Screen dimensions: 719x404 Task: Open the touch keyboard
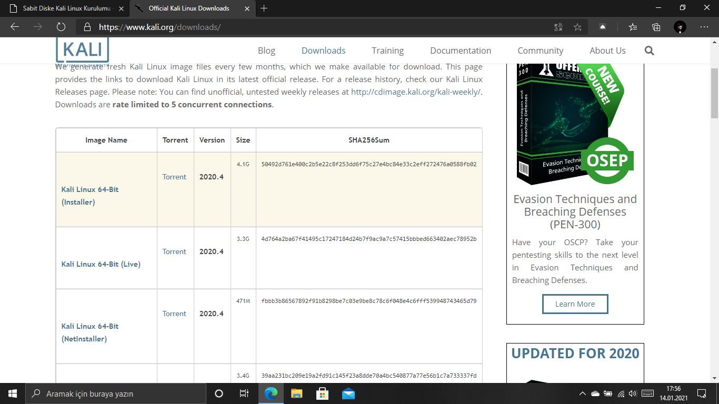point(648,393)
